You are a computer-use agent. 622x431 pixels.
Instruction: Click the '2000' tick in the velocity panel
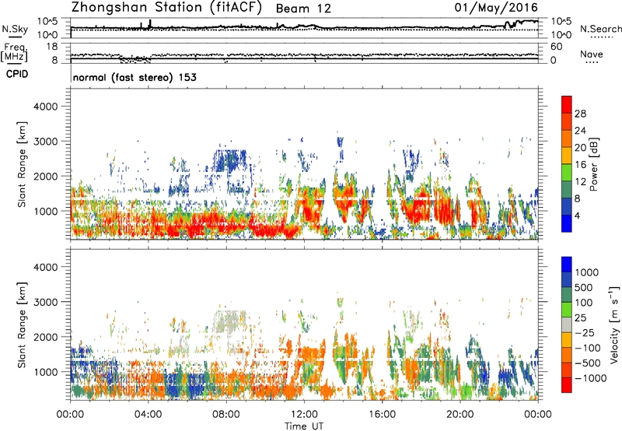[x=45, y=337]
